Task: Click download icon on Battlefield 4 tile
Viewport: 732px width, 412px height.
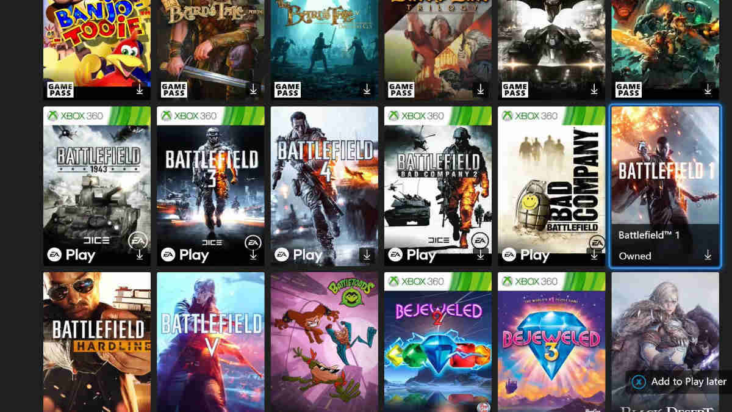Action: coord(367,255)
